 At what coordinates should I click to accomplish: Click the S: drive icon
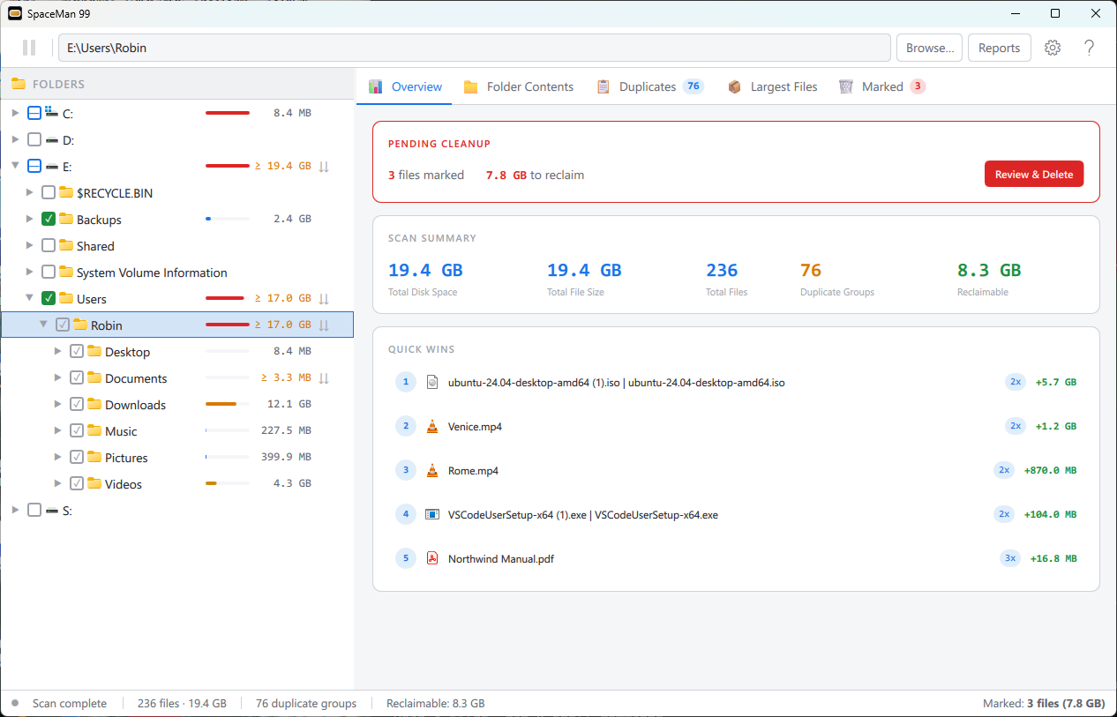(51, 510)
